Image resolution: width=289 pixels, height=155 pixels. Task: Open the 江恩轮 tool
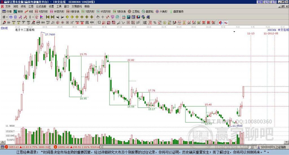pos(134,11)
